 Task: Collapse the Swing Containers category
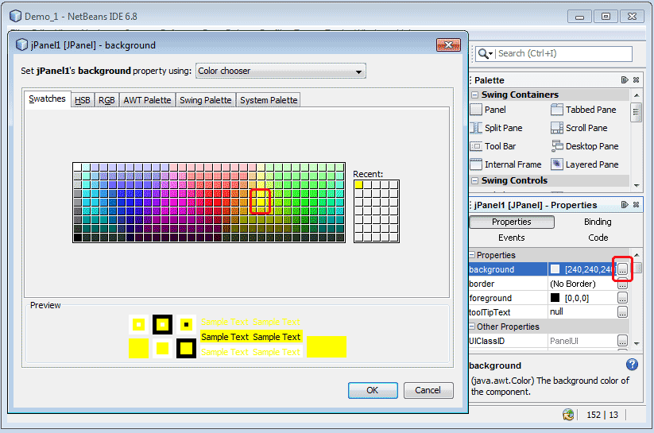pos(474,95)
